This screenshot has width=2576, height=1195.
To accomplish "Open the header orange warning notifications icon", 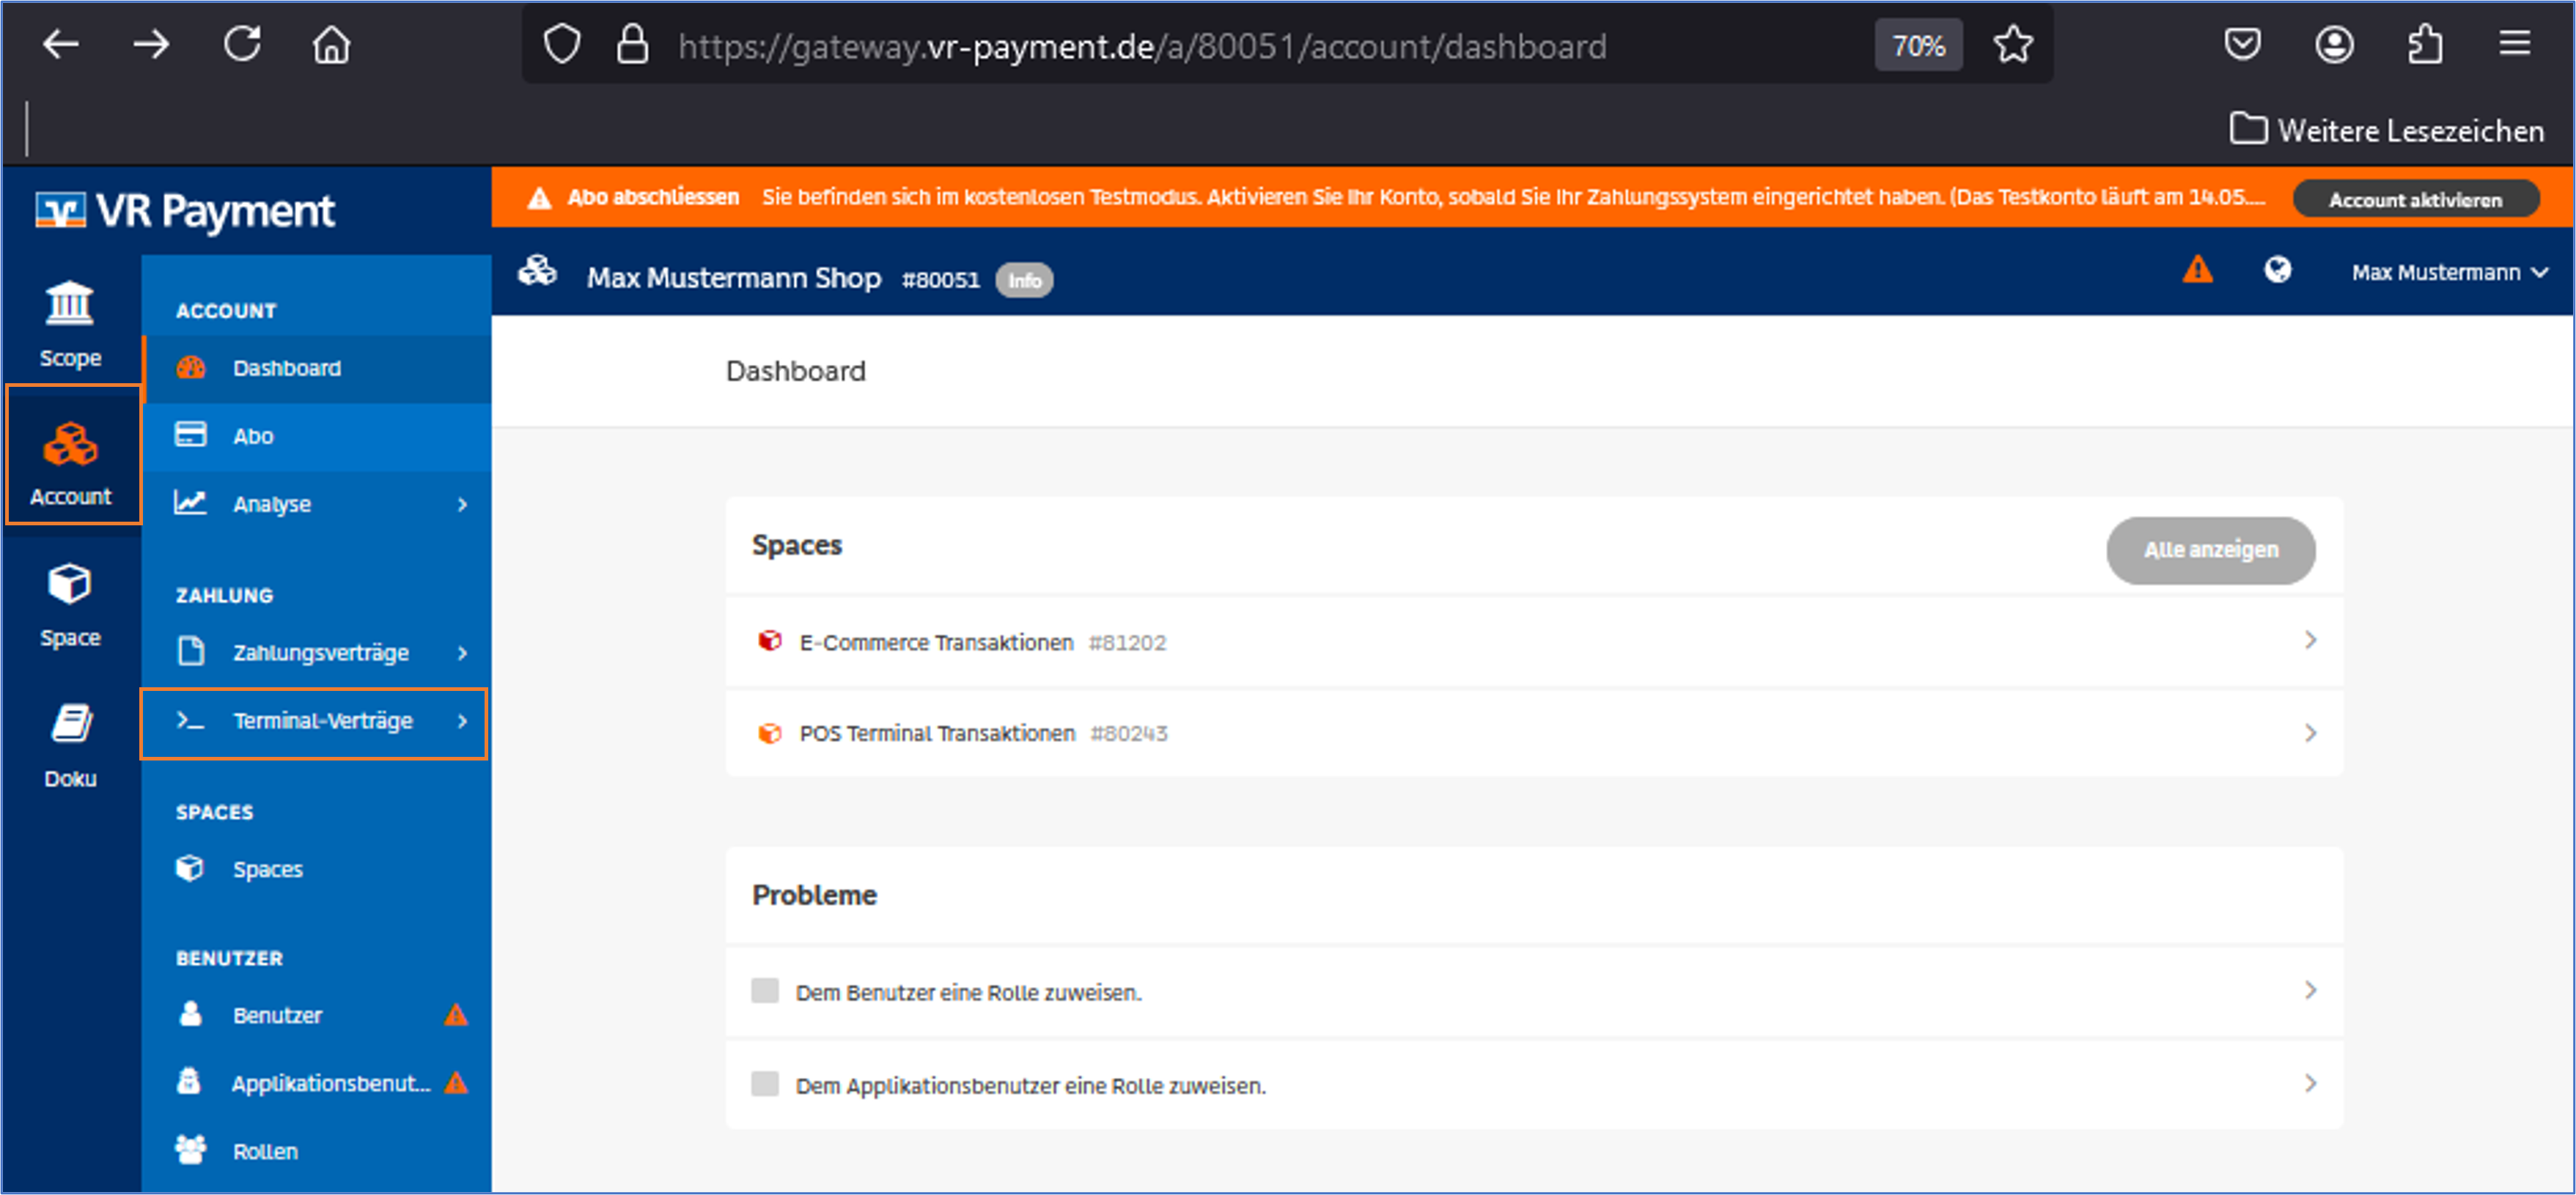I will coord(2198,269).
